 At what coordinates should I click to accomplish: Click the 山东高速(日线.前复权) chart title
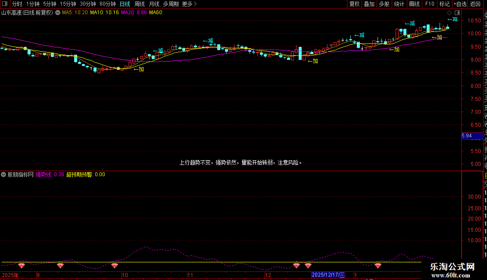coord(27,13)
